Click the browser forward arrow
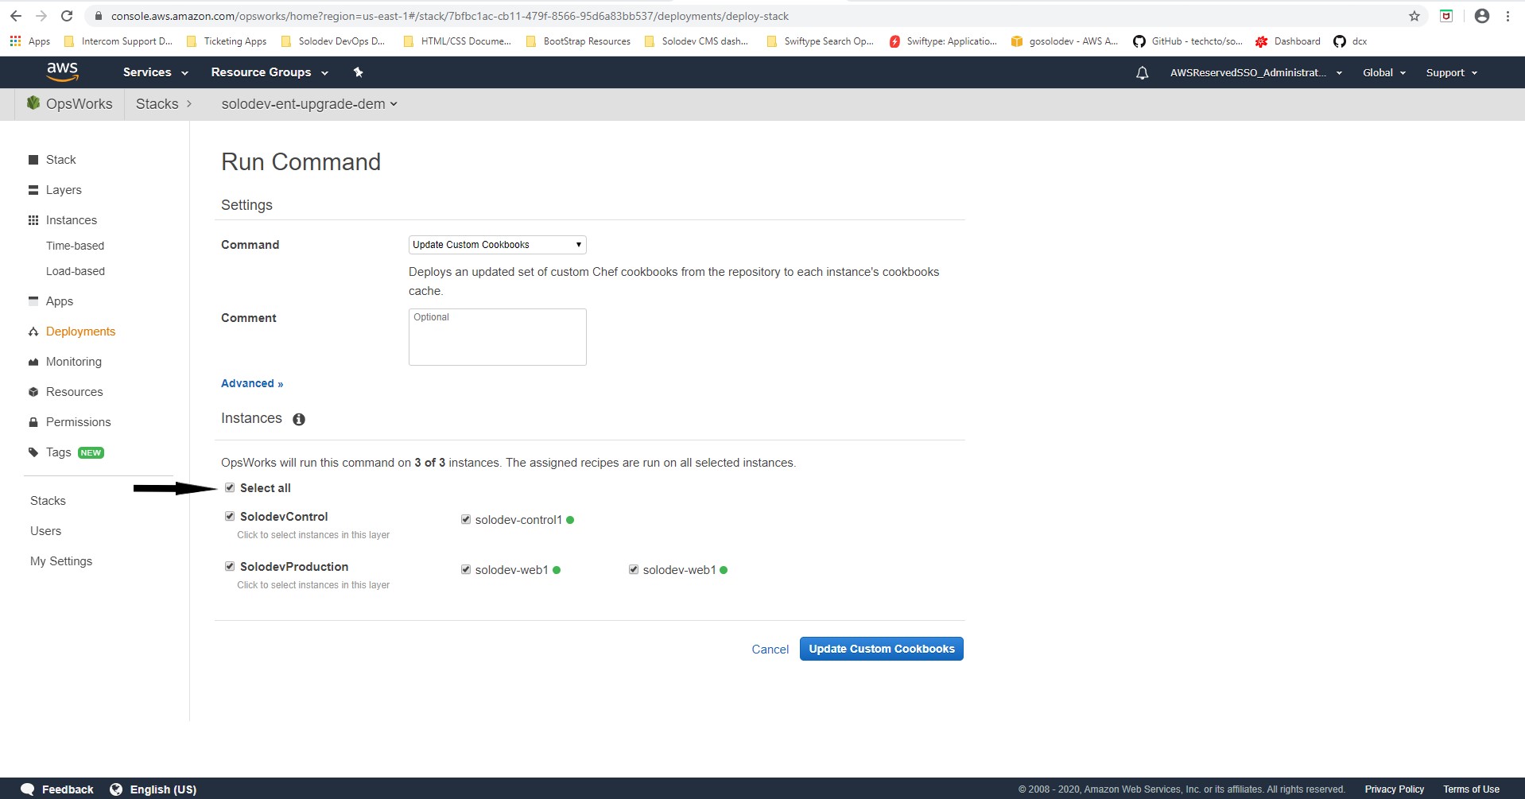 (41, 16)
